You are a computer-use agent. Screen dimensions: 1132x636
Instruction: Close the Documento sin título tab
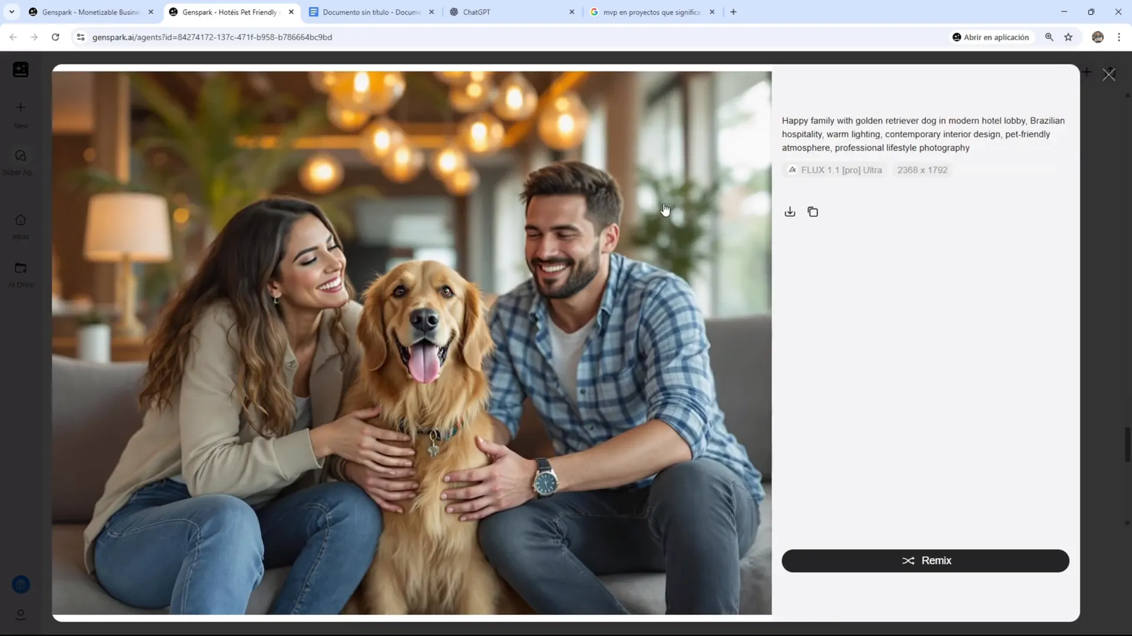pos(432,12)
